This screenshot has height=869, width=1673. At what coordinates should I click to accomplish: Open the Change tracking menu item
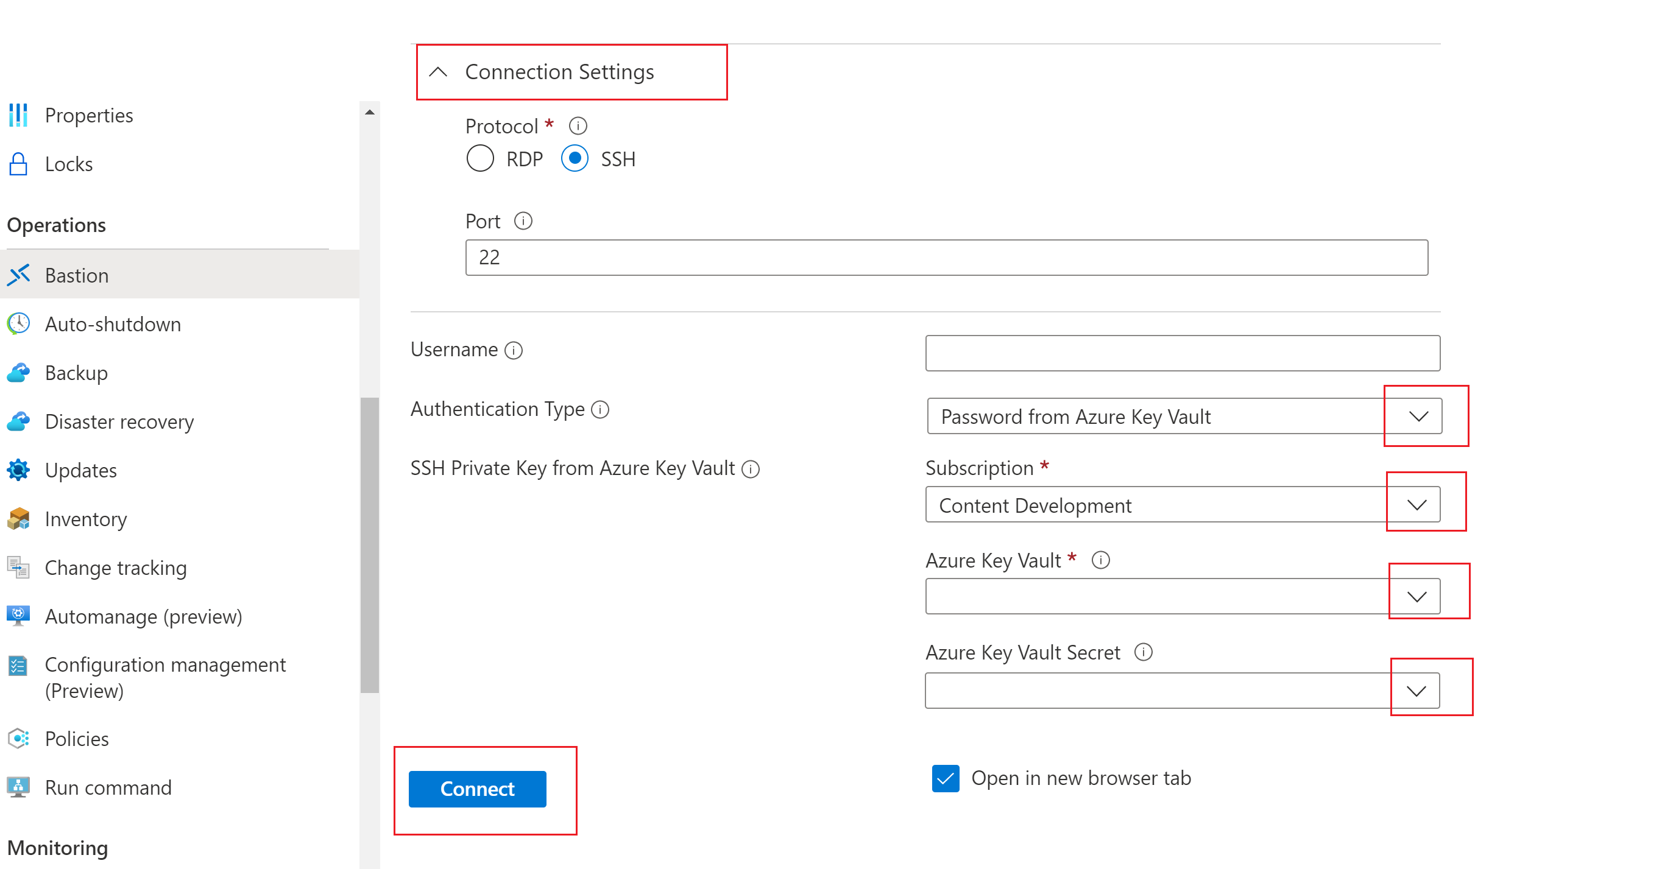click(x=115, y=567)
